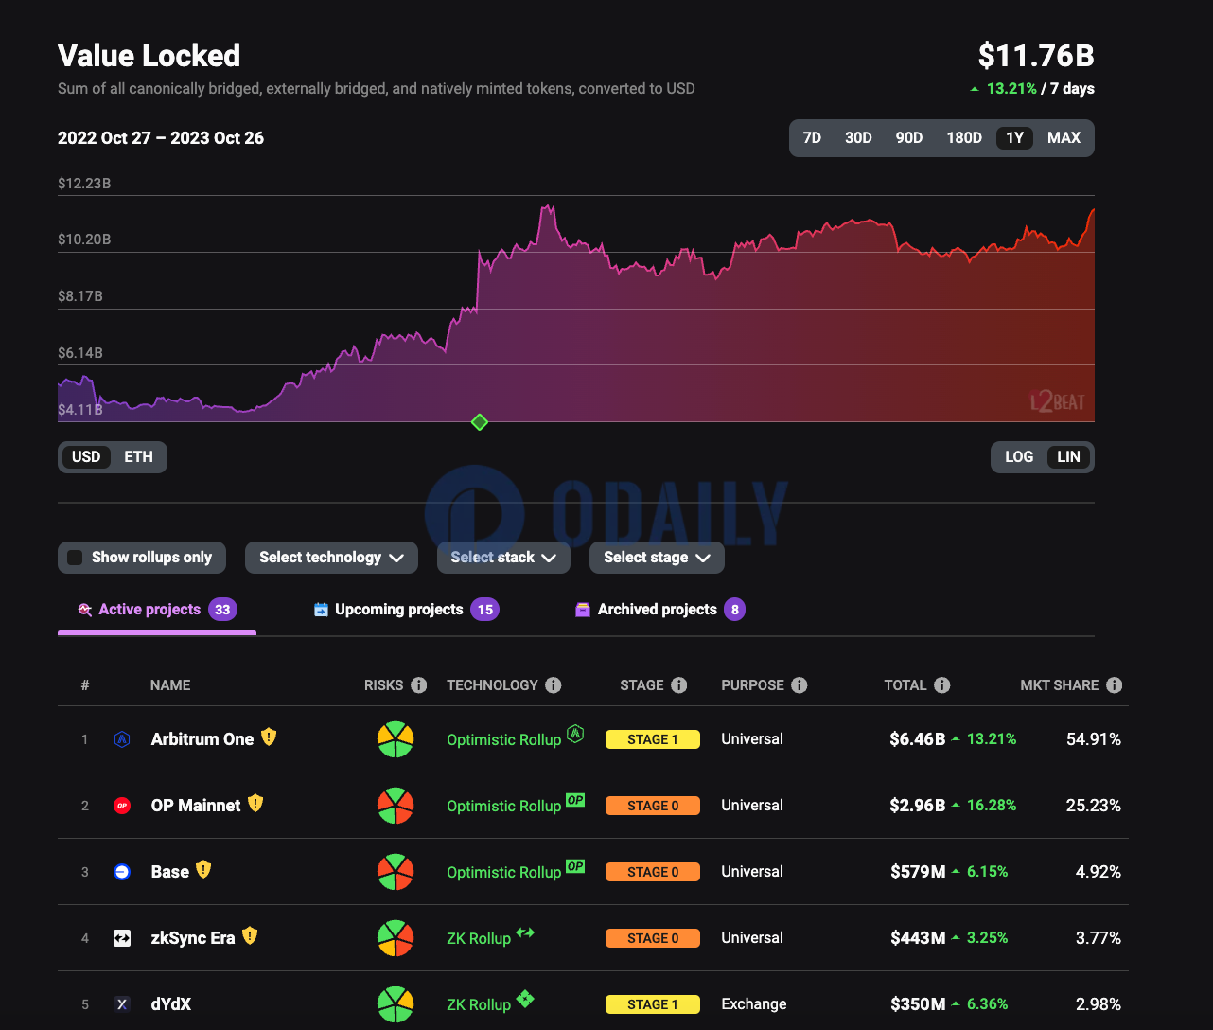Click the info icon next to TECHNOLOGY
The width and height of the screenshot is (1213, 1030).
click(x=554, y=685)
